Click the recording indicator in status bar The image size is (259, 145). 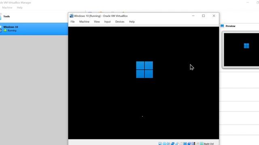pos(189,144)
